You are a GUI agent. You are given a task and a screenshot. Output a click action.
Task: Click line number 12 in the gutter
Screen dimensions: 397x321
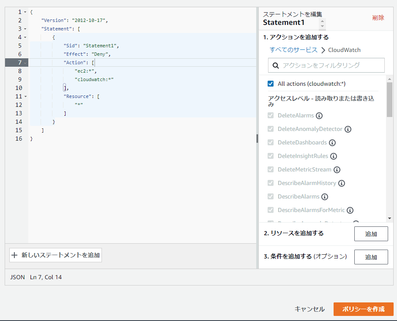[19, 105]
